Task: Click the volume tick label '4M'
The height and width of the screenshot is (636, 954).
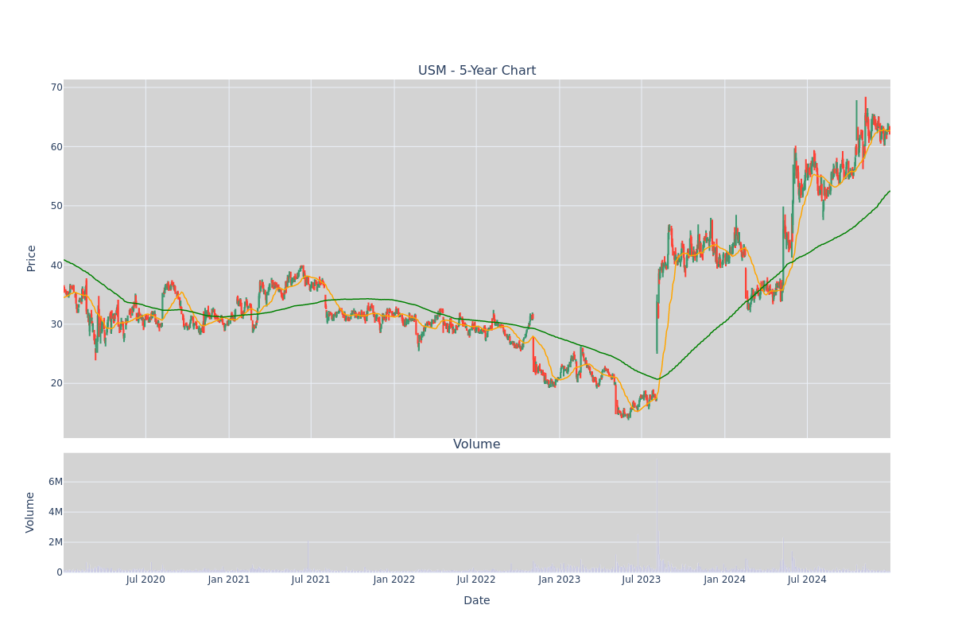Action: coord(56,512)
